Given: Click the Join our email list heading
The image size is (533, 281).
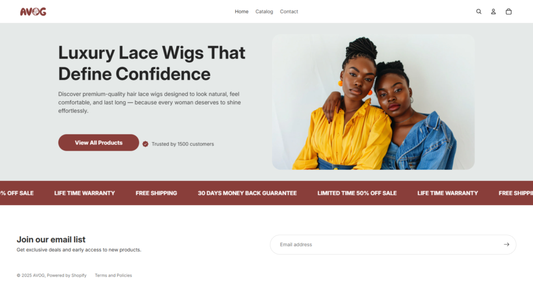Looking at the screenshot, I should (51, 239).
